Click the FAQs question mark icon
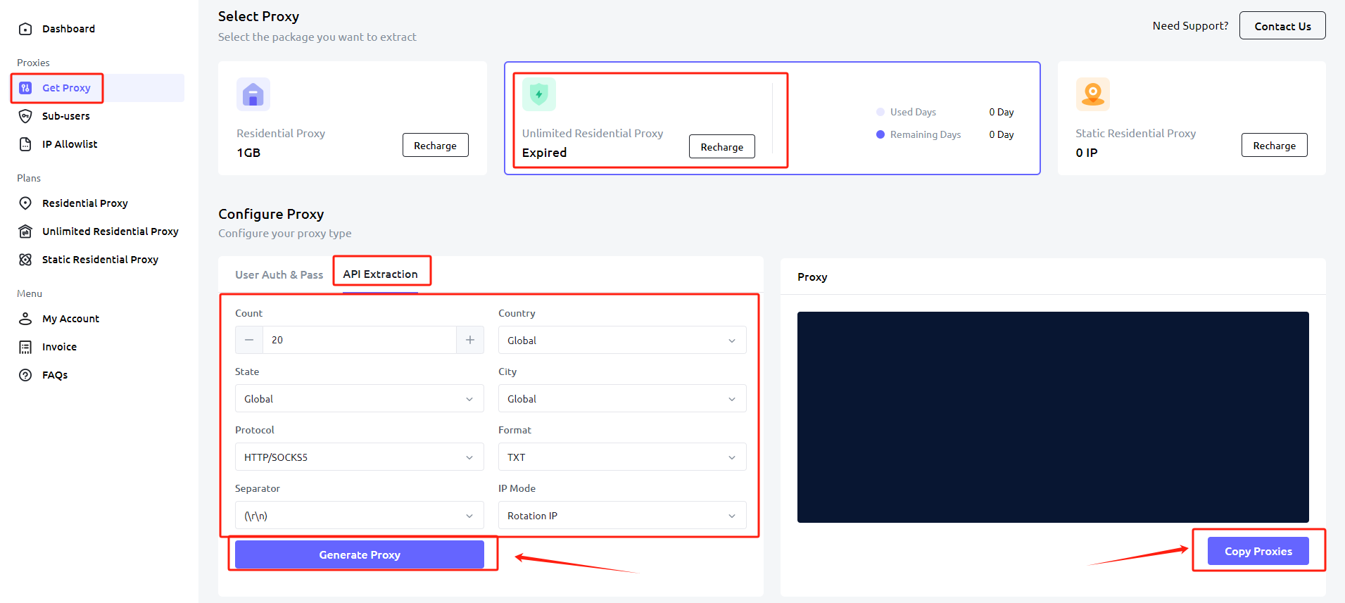1345x603 pixels. pos(25,375)
